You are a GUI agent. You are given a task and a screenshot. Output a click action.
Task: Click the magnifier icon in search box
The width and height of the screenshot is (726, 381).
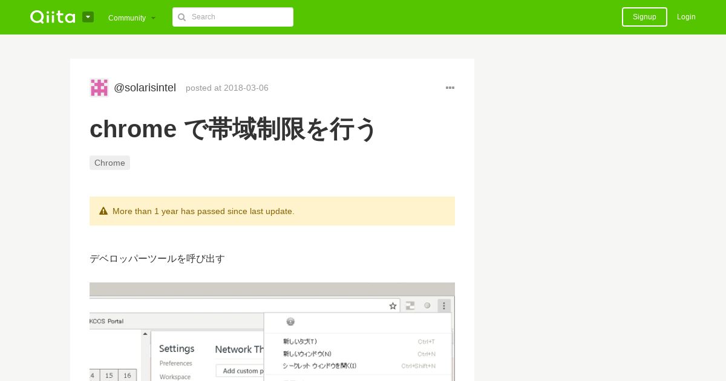[x=181, y=17]
